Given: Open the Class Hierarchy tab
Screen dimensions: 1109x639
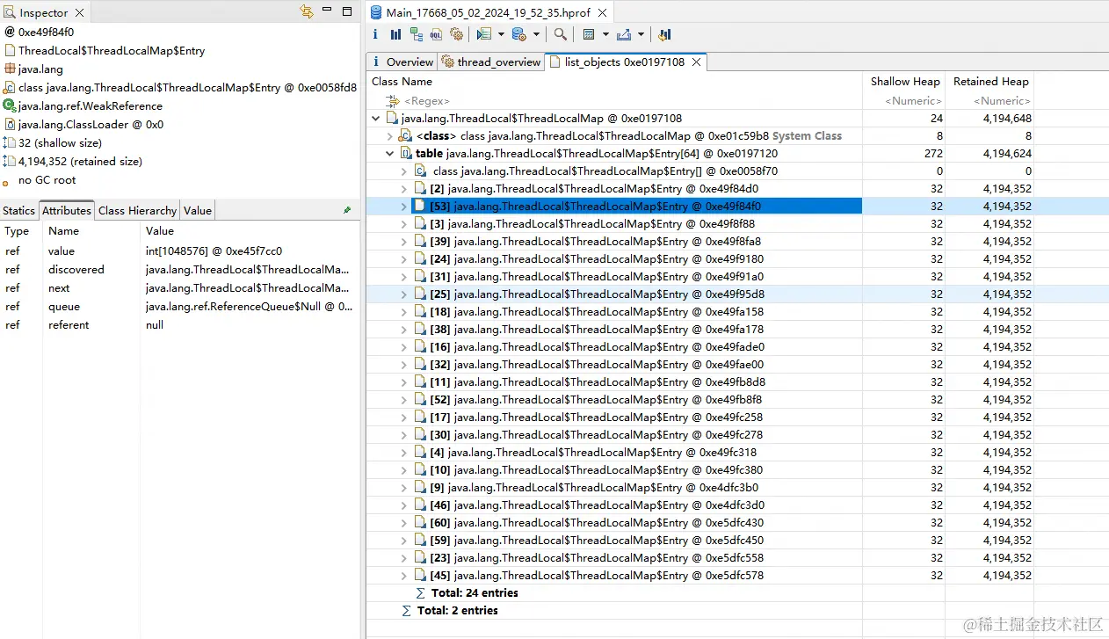Looking at the screenshot, I should coord(137,210).
